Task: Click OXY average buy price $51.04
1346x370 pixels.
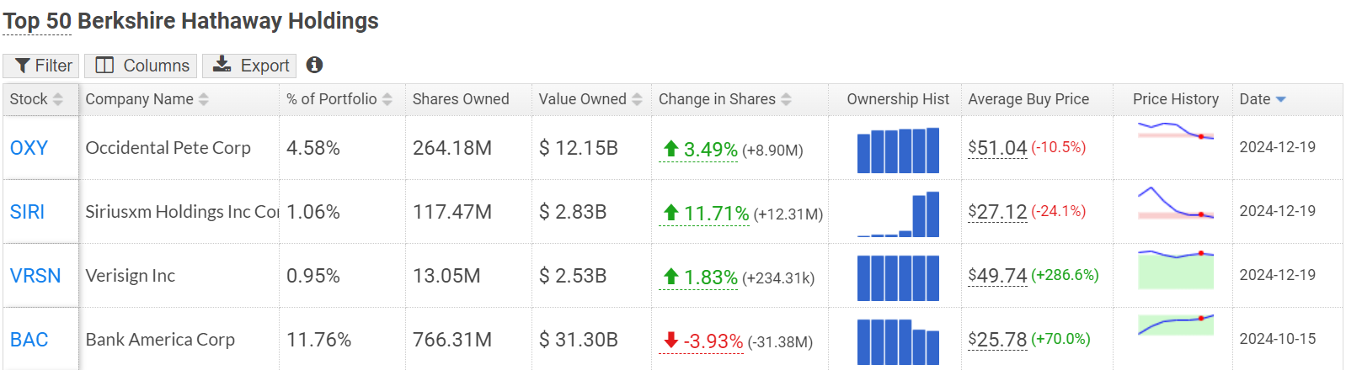Action: (x=997, y=148)
